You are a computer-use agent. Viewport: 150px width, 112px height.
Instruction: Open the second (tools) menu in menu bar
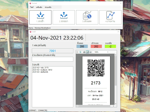(39, 7)
